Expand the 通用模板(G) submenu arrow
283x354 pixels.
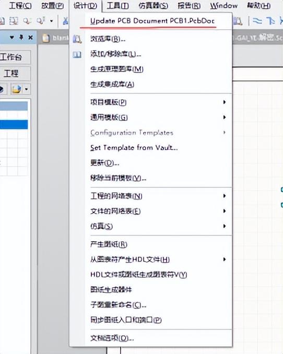tap(225, 117)
